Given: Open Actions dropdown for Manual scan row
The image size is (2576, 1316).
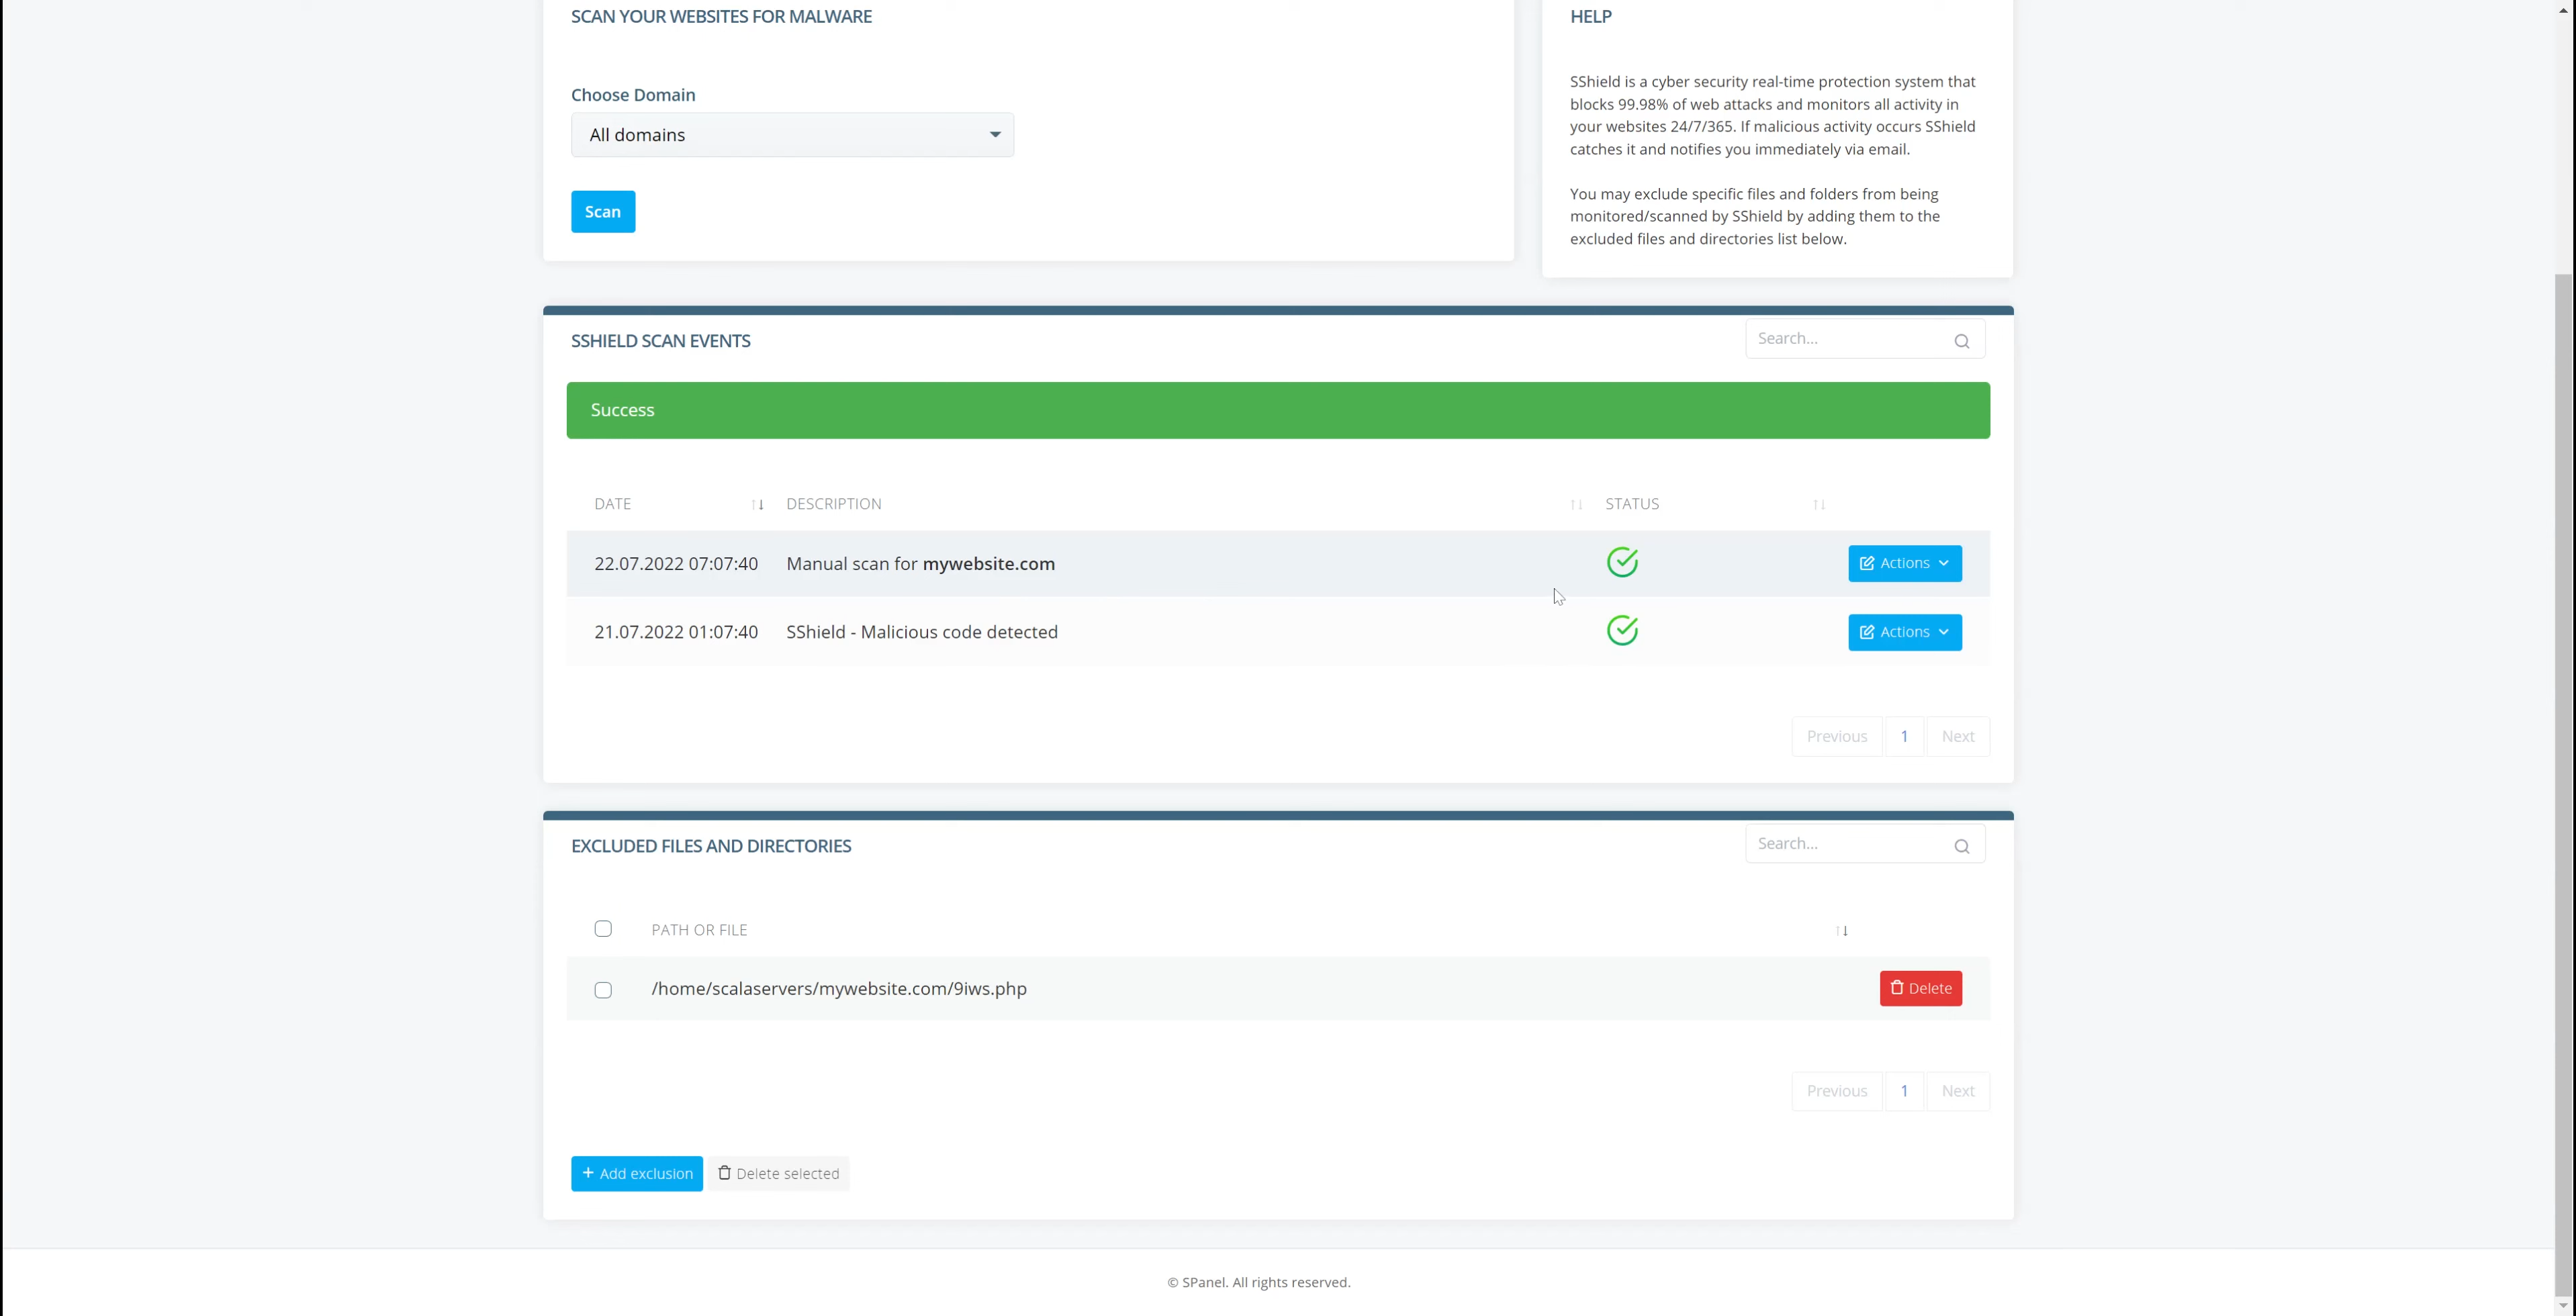Looking at the screenshot, I should [x=1904, y=564].
